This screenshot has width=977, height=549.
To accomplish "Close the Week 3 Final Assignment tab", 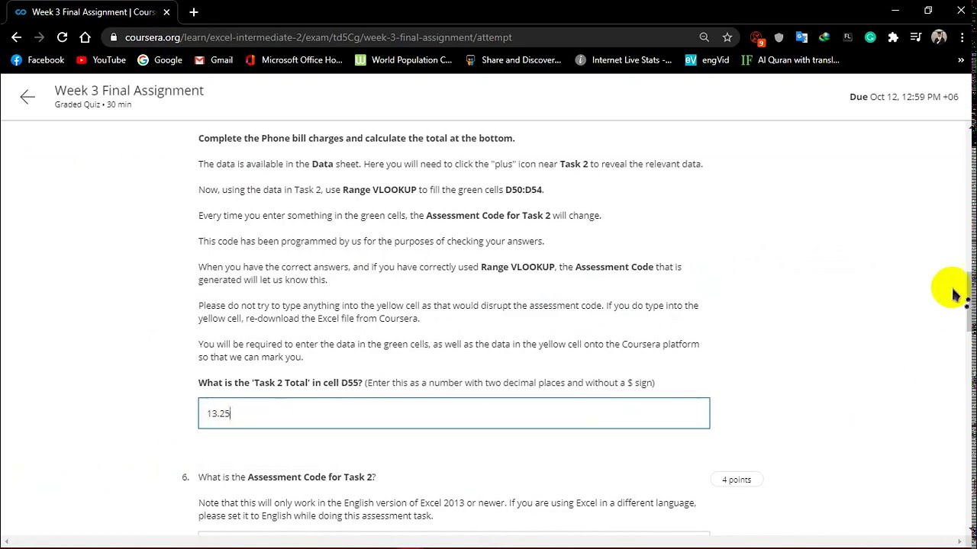I will pyautogui.click(x=166, y=11).
